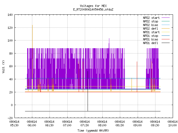
Task: Click the 080614 08:00 time tick label
Action: 102,124
